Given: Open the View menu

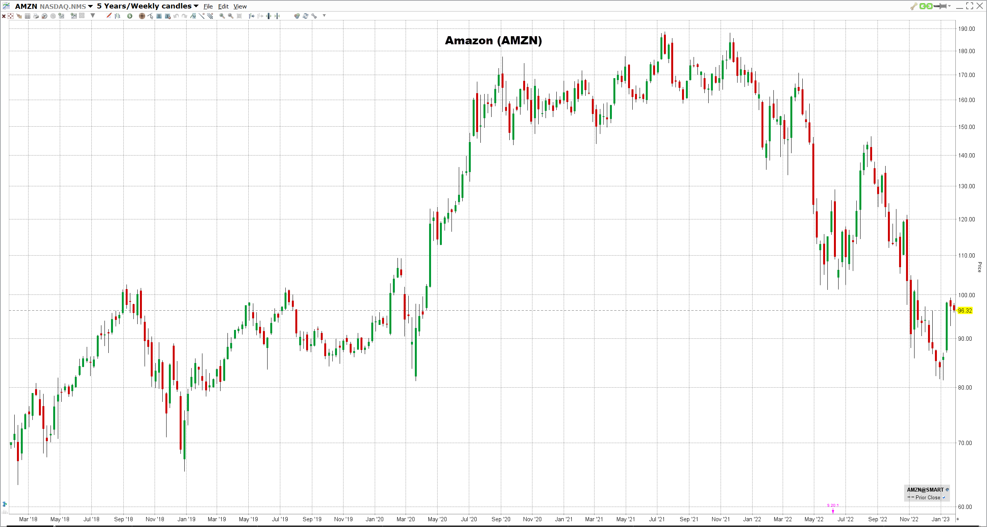Looking at the screenshot, I should tap(240, 7).
